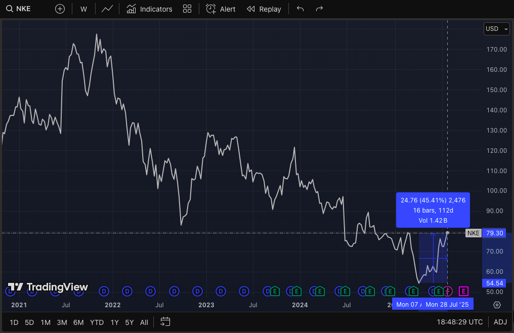Click the 2024 label on time axis

(x=300, y=305)
